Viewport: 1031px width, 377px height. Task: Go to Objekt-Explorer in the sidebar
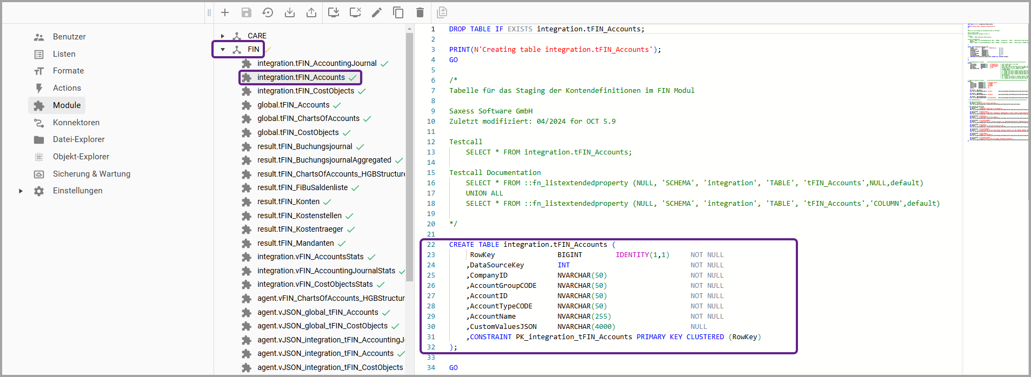coord(81,157)
